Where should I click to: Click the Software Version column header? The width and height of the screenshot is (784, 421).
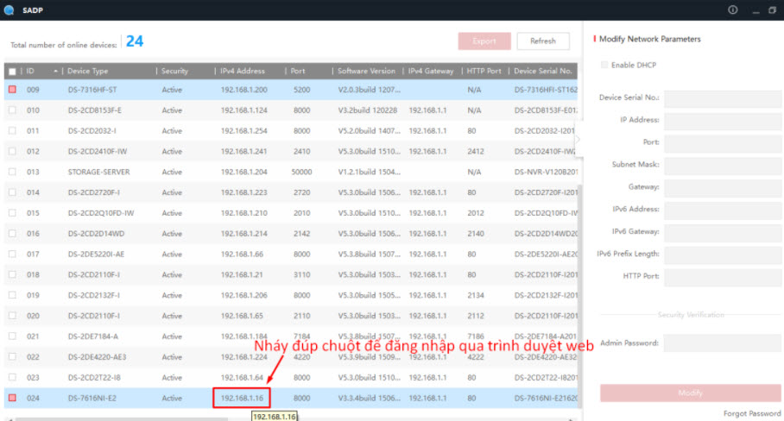(x=366, y=71)
